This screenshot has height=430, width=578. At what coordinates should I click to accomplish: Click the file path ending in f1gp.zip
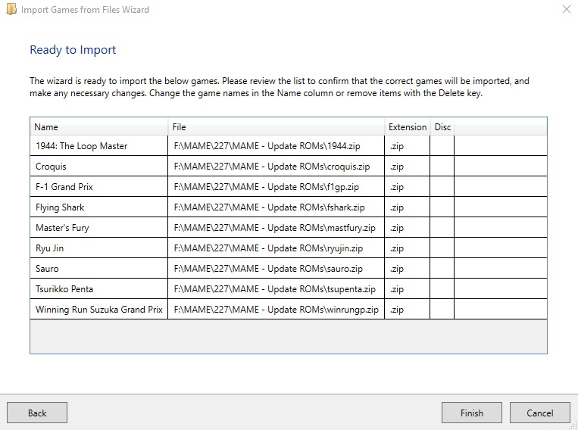[276, 186]
